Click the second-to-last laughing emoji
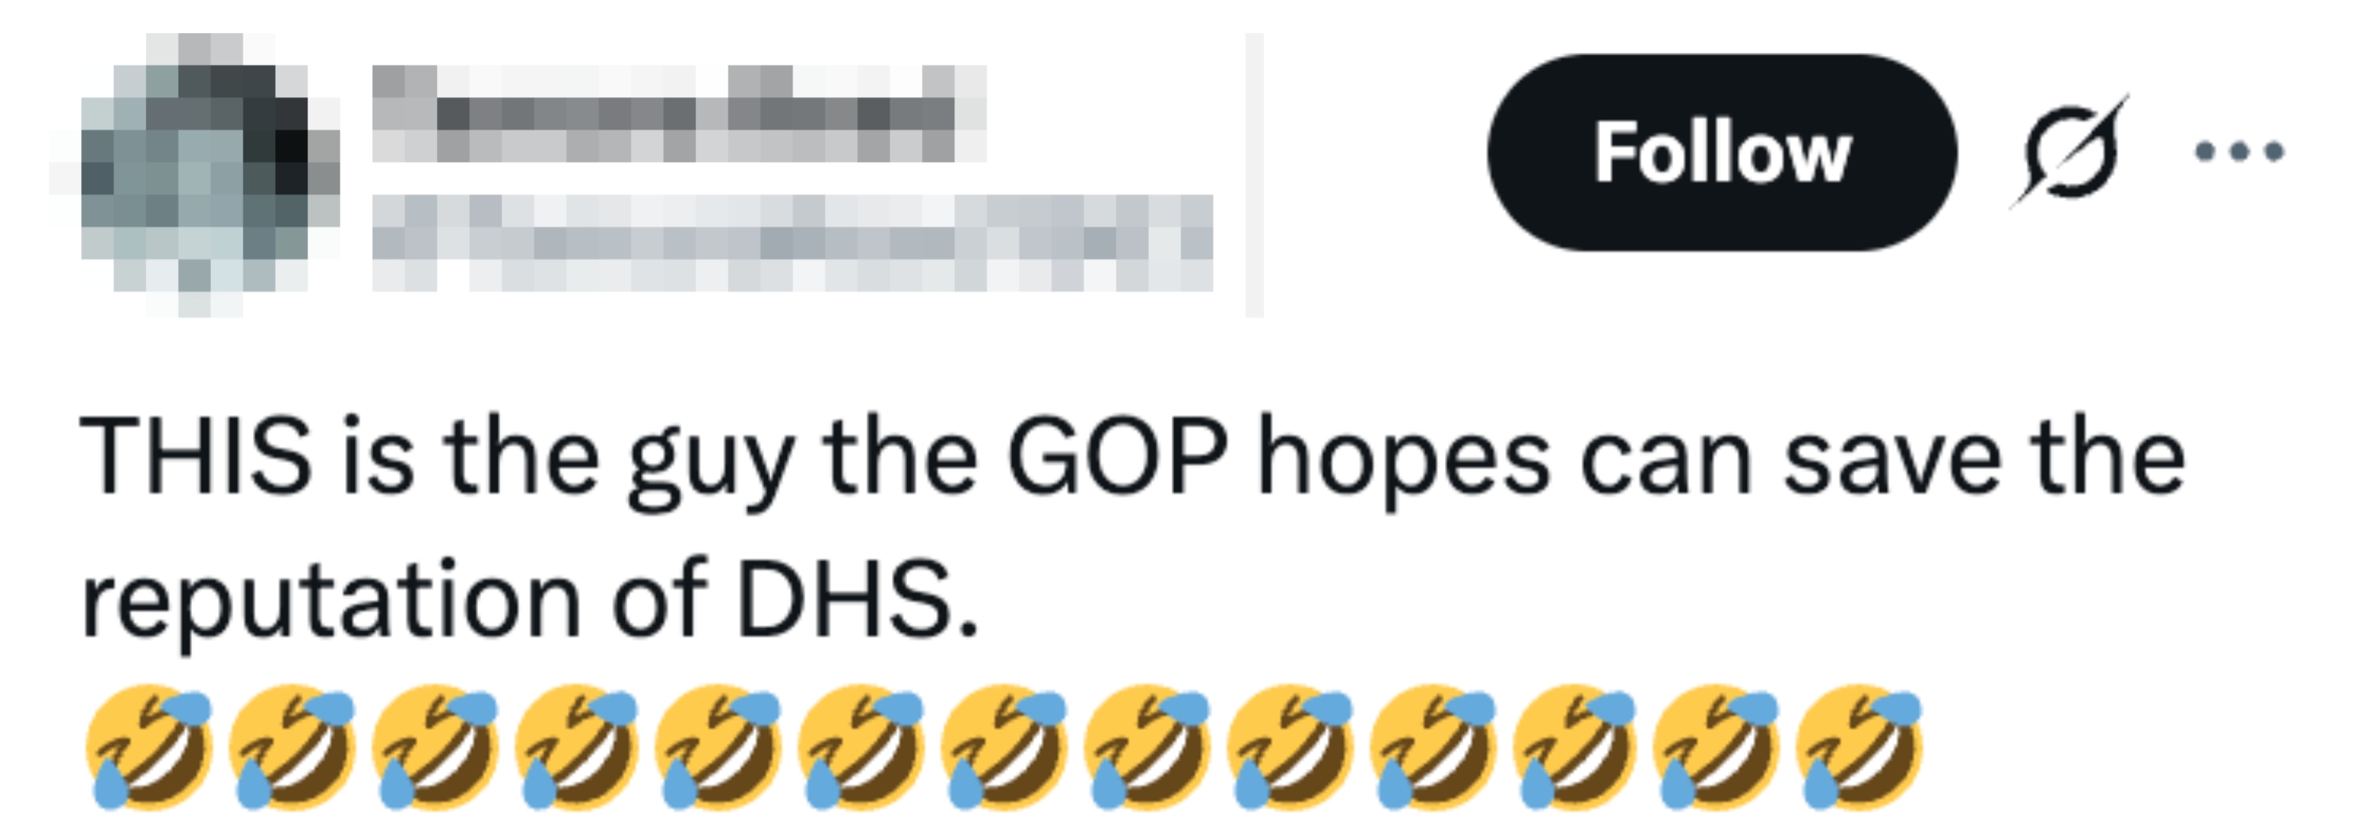 tap(1717, 747)
